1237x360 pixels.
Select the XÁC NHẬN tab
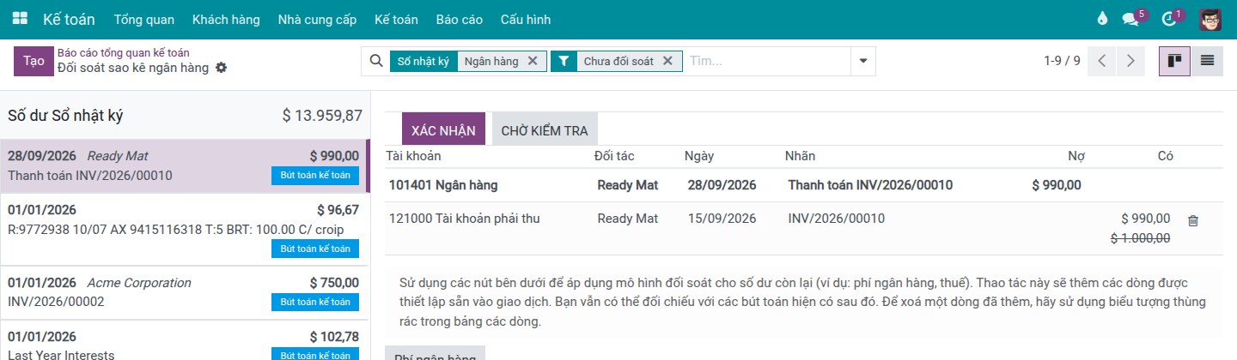(443, 130)
